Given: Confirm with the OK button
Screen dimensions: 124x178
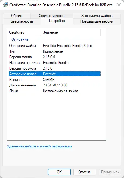Looking at the screenshot, I should pos(59,172).
